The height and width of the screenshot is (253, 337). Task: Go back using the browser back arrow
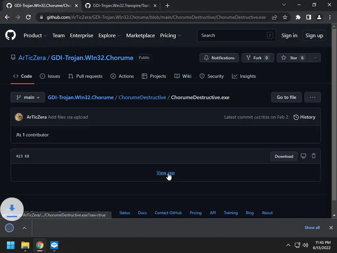click(x=7, y=17)
